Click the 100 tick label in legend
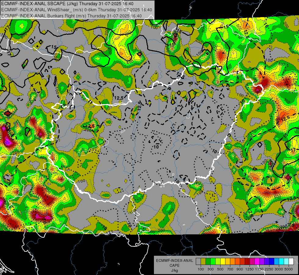299x275 pixels. pyautogui.click(x=201, y=269)
